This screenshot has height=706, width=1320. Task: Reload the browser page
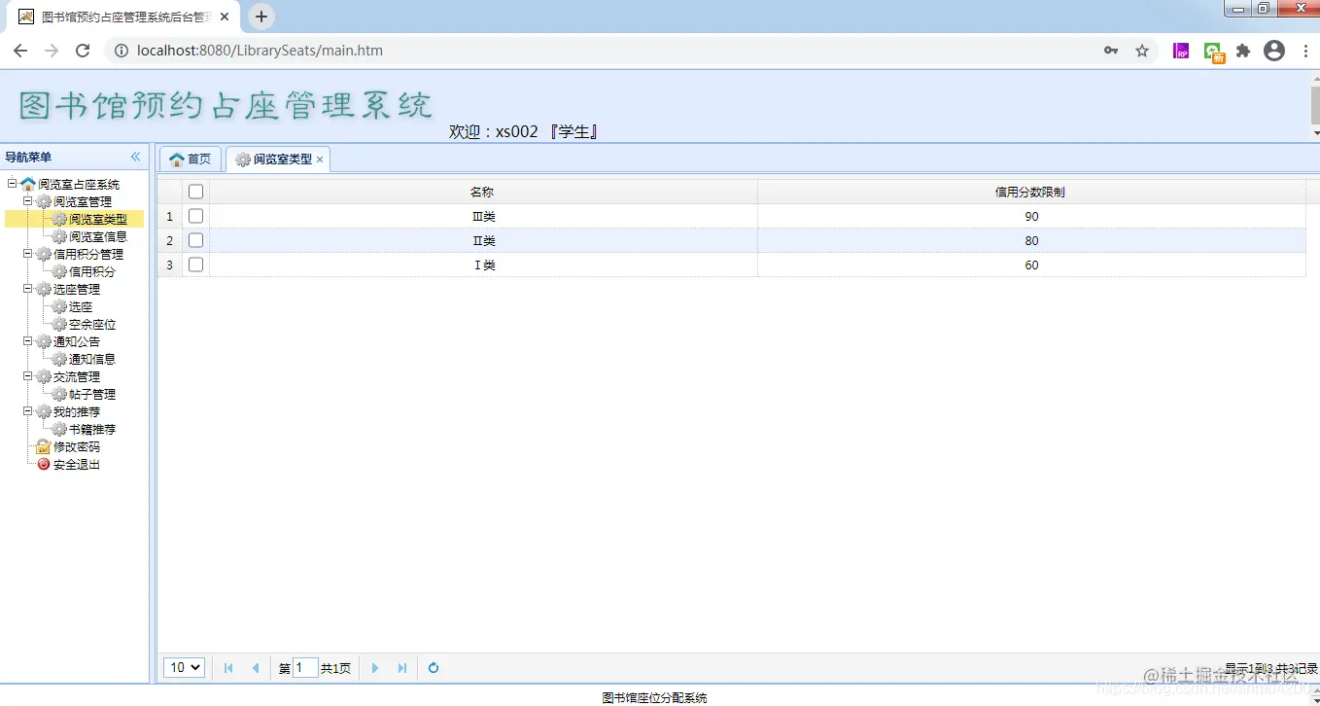83,51
